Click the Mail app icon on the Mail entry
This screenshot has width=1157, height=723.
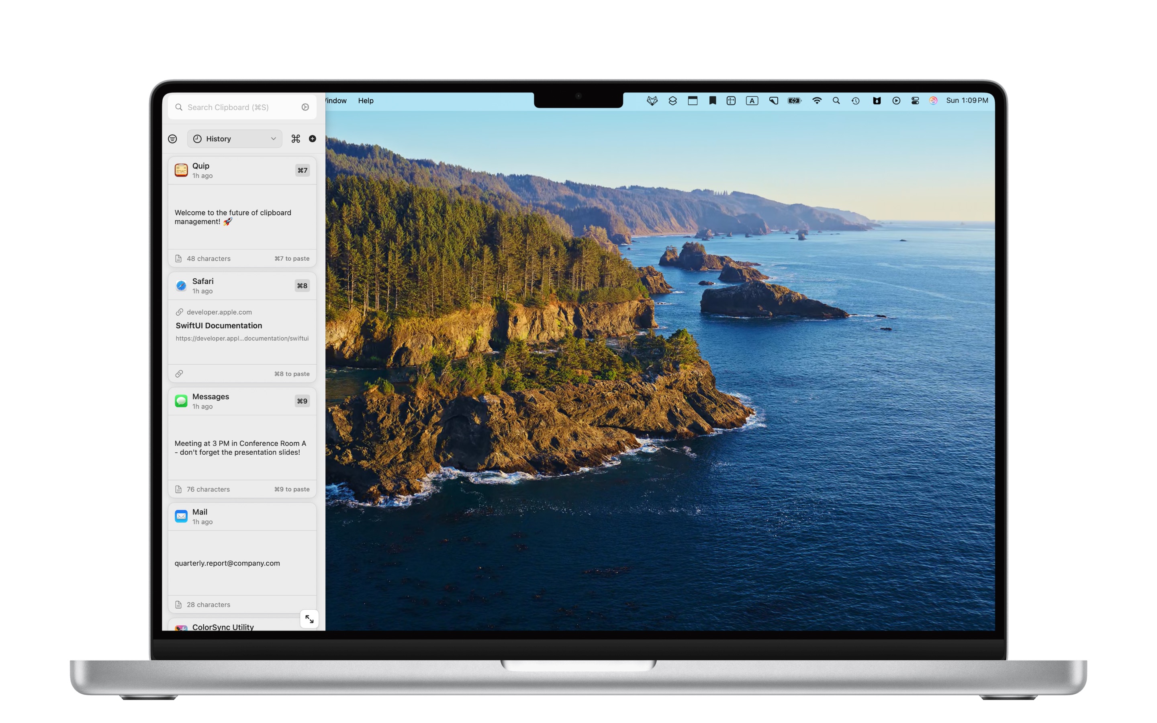coord(181,517)
